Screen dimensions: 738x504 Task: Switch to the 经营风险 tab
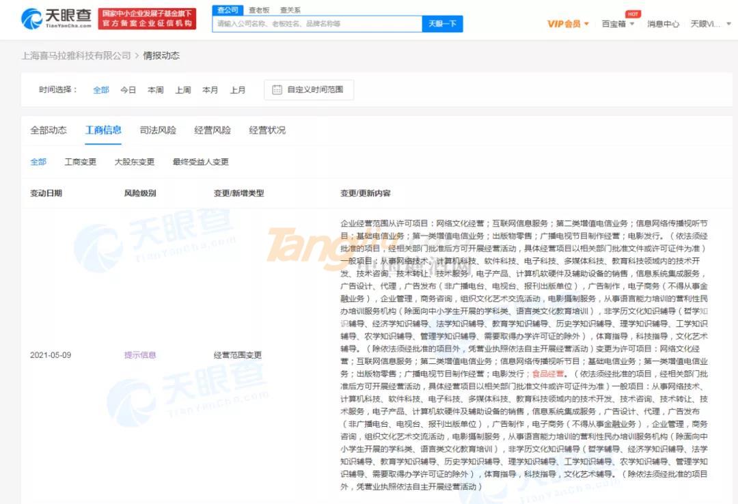pos(213,130)
